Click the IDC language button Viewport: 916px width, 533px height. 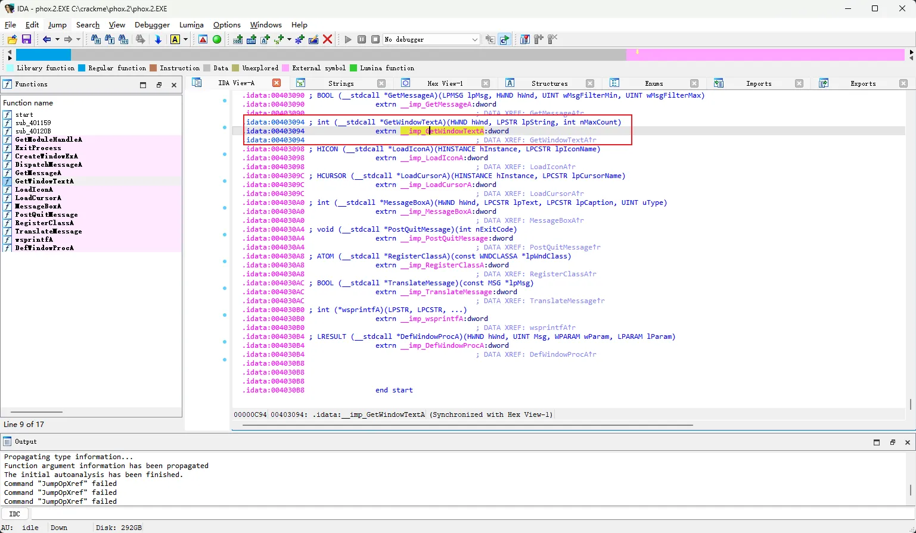(x=15, y=513)
